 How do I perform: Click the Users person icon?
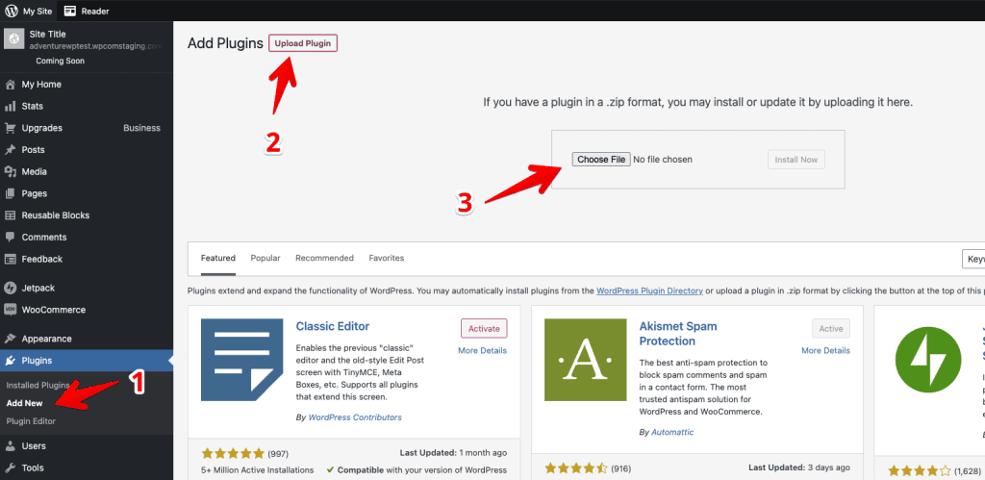point(10,446)
